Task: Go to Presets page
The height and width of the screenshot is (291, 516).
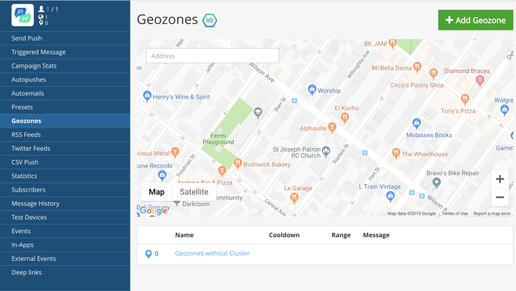Action: point(65,107)
